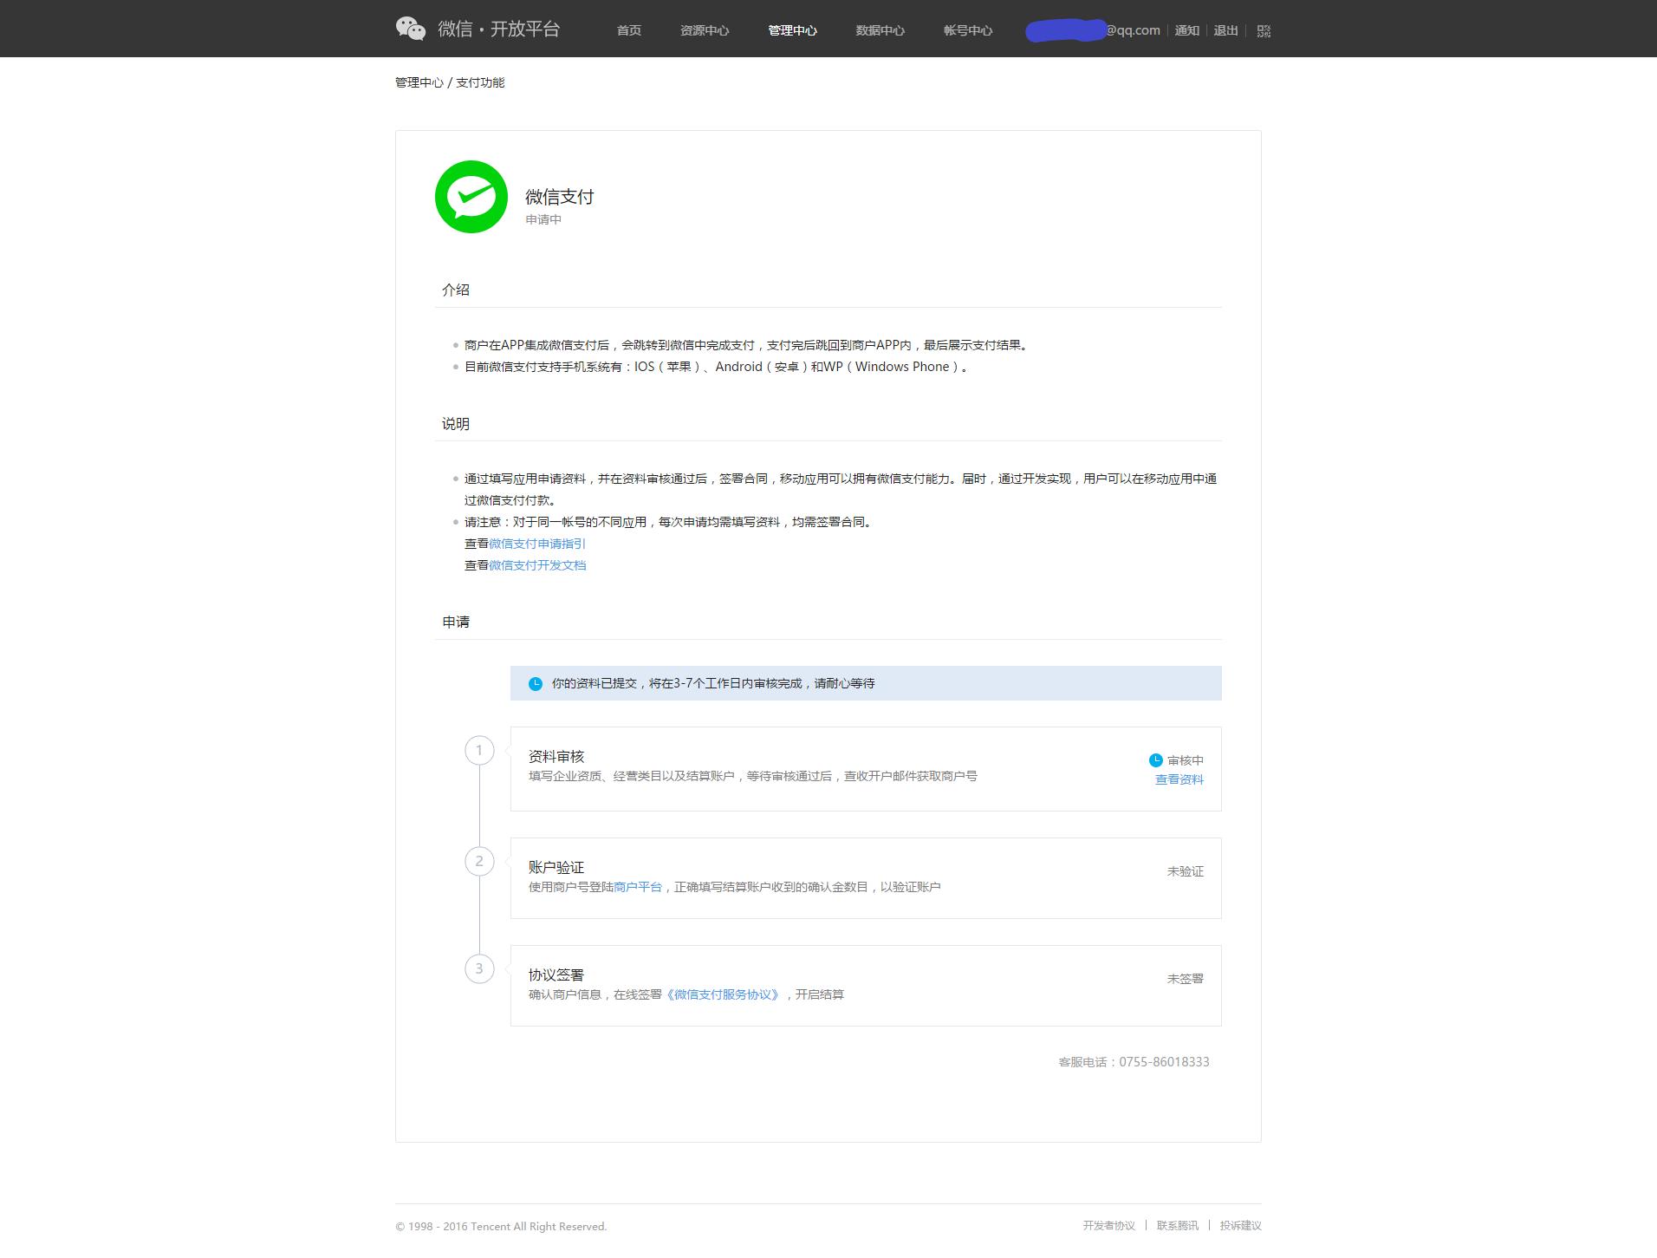Click 管理中心 in the breadcrumb

click(419, 82)
